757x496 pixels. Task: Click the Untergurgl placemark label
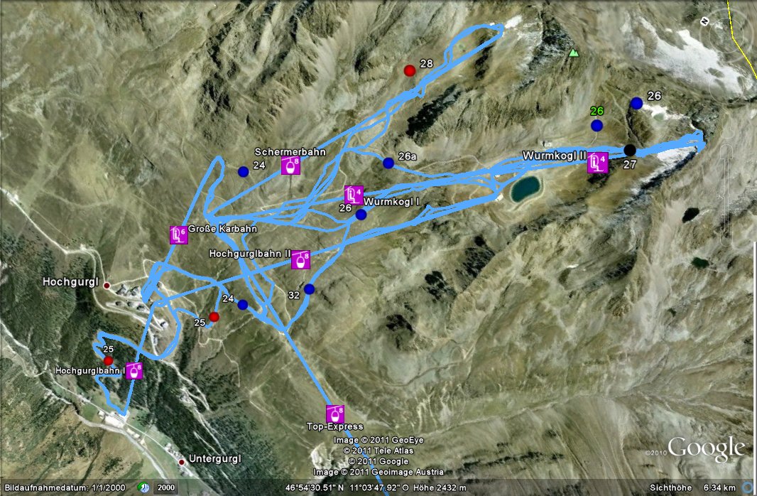tap(215, 458)
